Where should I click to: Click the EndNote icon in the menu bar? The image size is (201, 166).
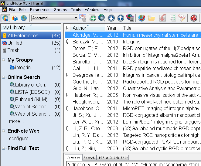[x=4, y=9]
